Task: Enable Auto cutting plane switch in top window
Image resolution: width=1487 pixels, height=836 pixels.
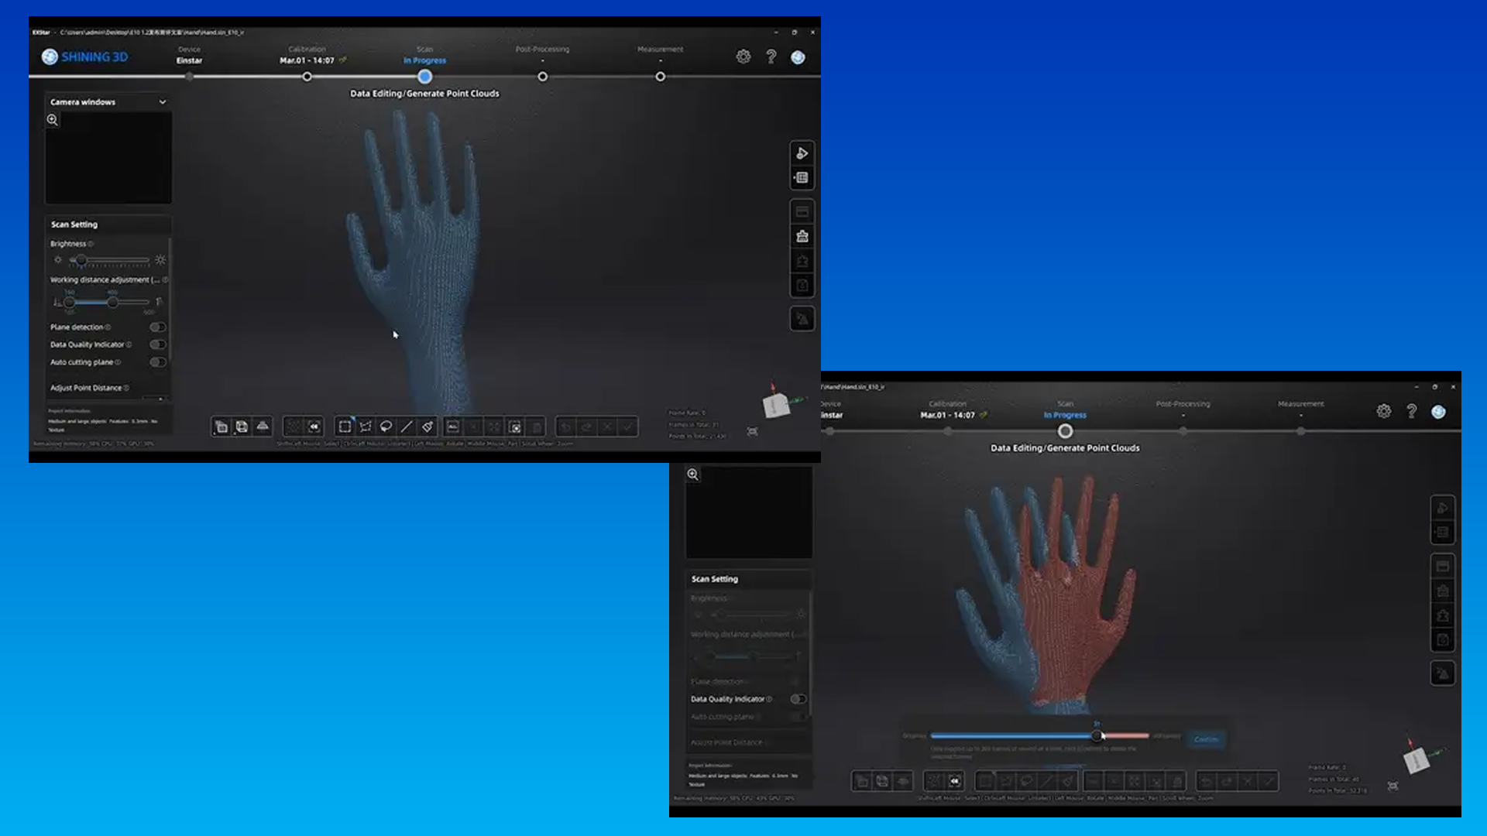Action: [x=158, y=362]
